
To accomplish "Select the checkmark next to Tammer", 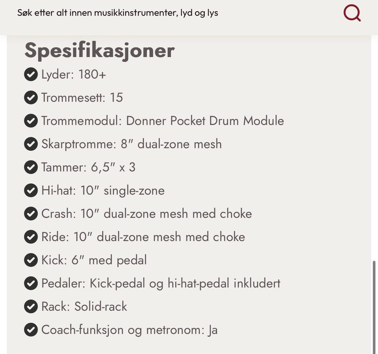I will tap(31, 167).
